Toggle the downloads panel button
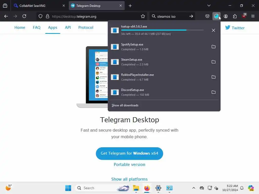 pos(217,16)
